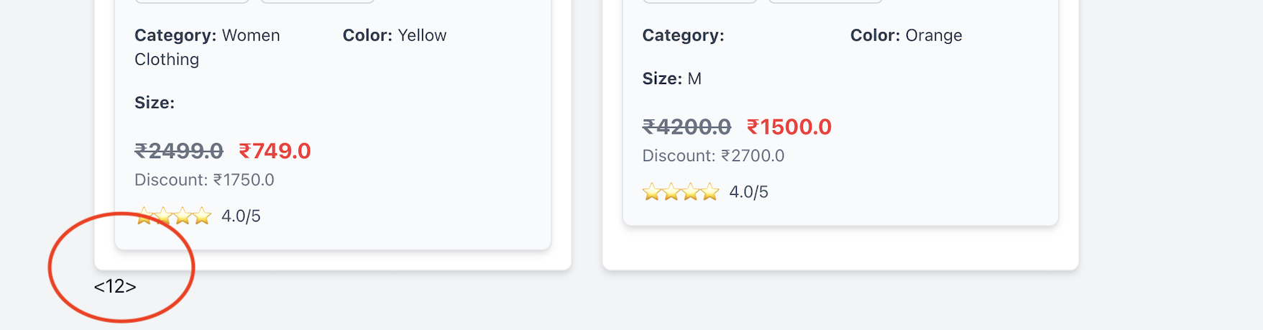The width and height of the screenshot is (1263, 330).
Task: Click the Discount ₹1750.0 text
Action: [x=204, y=180]
